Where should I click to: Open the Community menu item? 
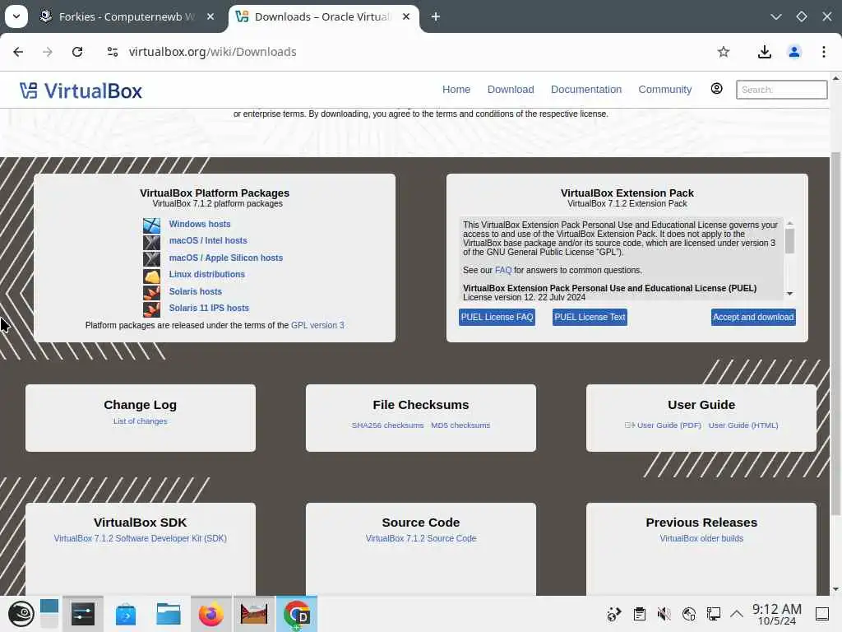664,89
